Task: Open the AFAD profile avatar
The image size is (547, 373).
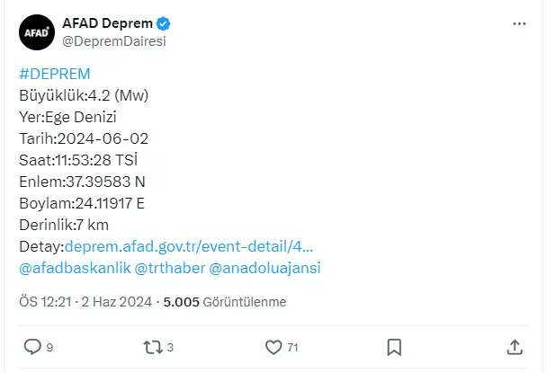Action: [37, 32]
